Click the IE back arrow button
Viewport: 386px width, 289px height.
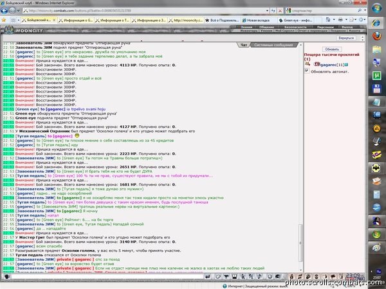pyautogui.click(x=5, y=10)
